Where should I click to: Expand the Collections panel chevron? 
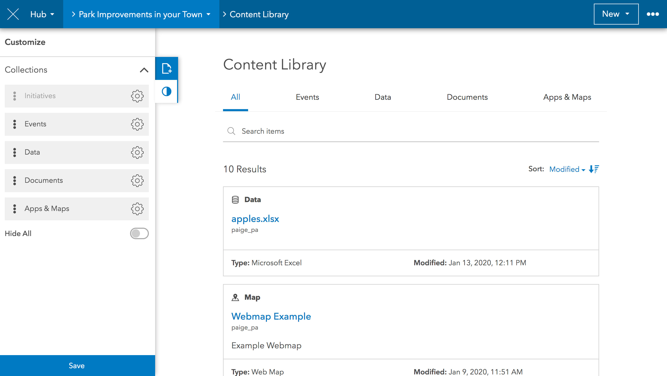(144, 70)
